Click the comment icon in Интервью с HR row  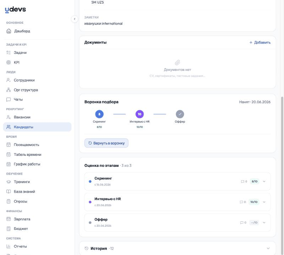[241, 202]
